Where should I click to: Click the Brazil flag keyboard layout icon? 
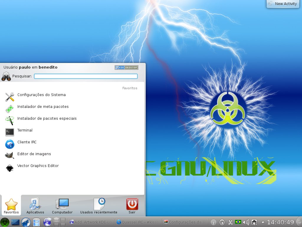[x=238, y=222]
